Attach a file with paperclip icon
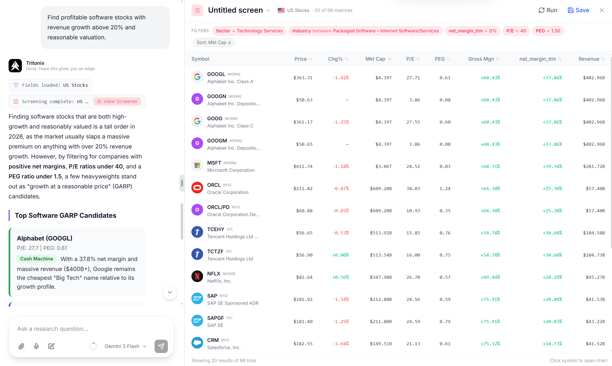The image size is (612, 366). [x=21, y=346]
